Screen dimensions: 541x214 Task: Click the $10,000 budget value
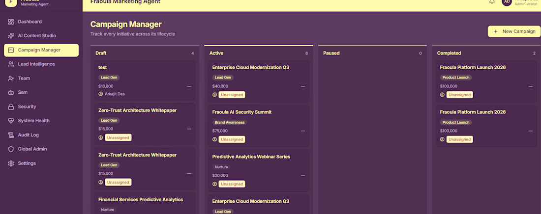pyautogui.click(x=106, y=86)
